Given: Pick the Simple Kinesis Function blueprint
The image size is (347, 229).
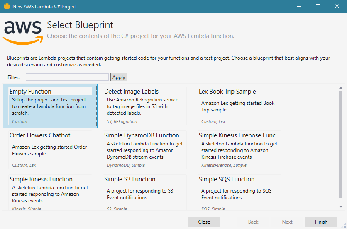Looking at the screenshot, I should coord(50,193).
